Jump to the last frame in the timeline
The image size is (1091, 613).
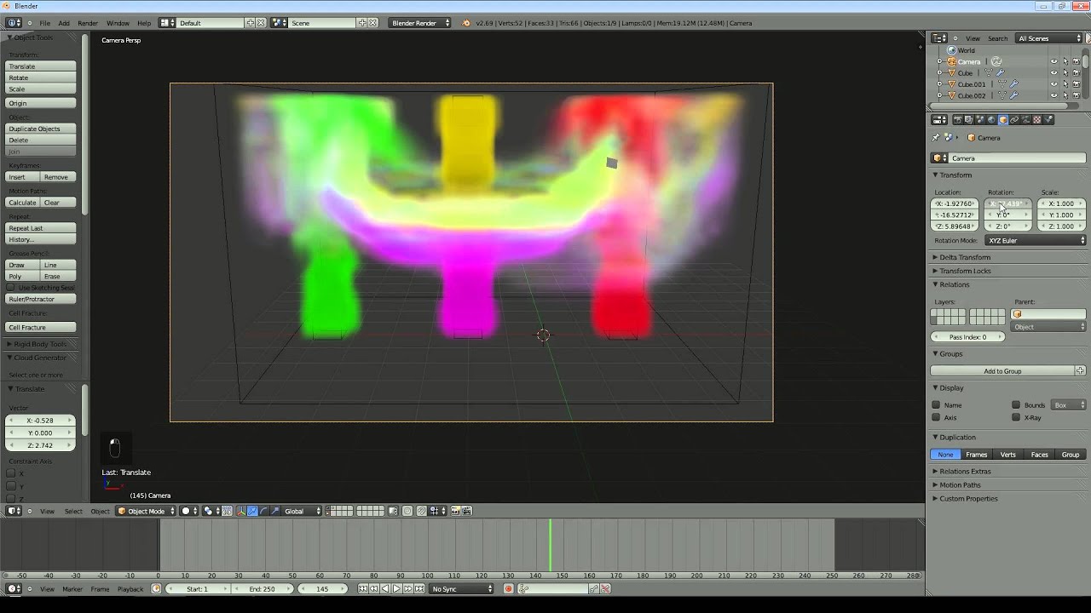coord(419,588)
